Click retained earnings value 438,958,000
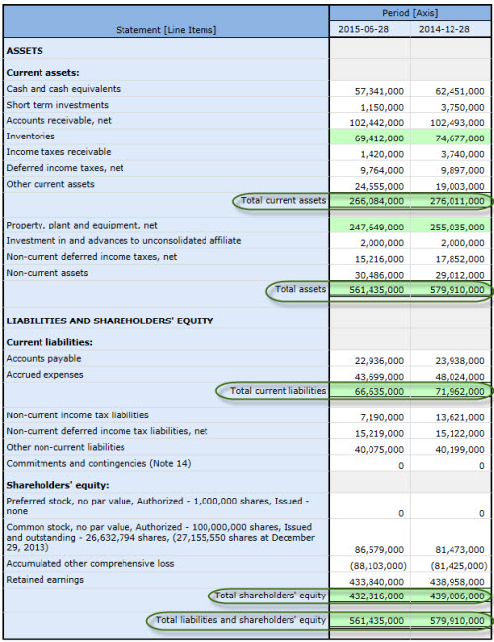This screenshot has height=642, width=494. tap(457, 582)
